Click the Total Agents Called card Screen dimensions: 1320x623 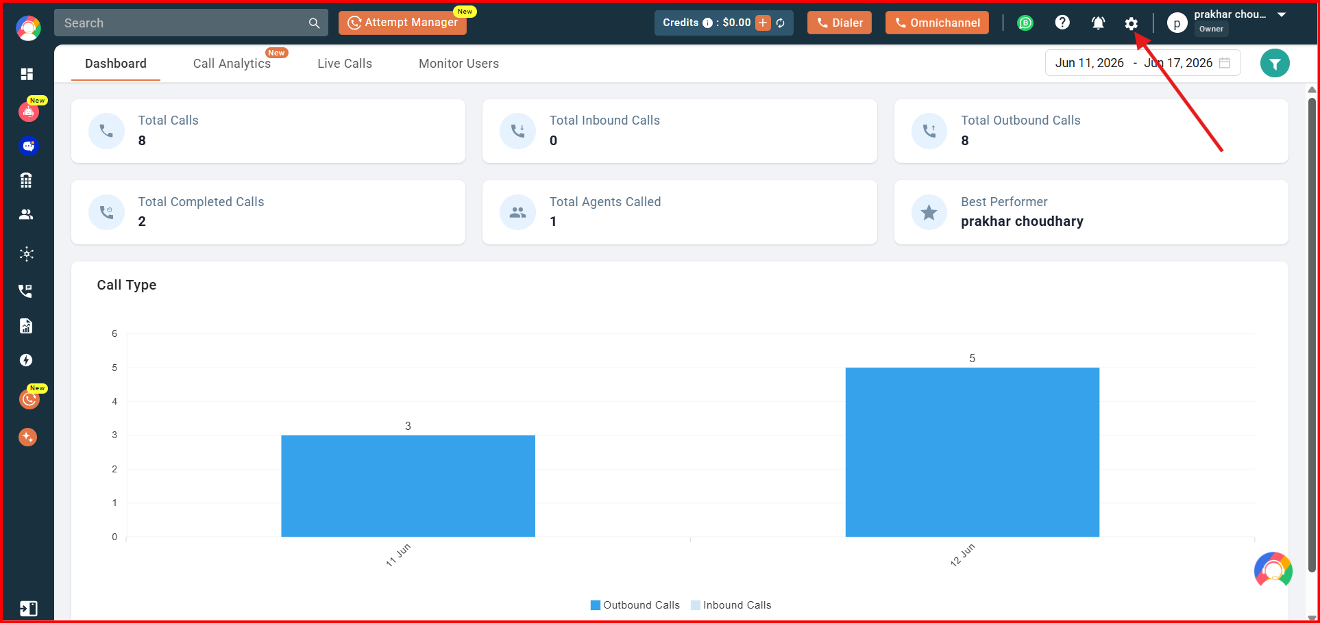680,212
